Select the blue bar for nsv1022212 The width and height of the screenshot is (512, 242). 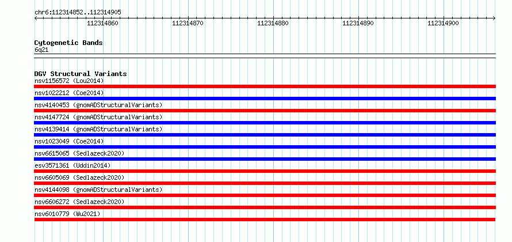(x=265, y=99)
